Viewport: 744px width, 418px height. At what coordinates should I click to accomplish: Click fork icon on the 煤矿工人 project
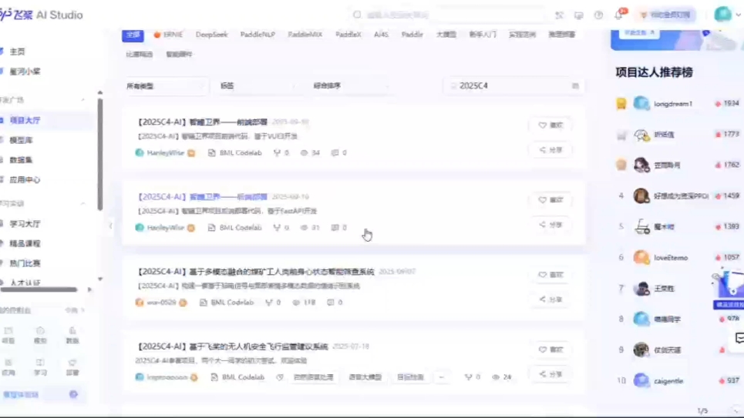coord(269,303)
